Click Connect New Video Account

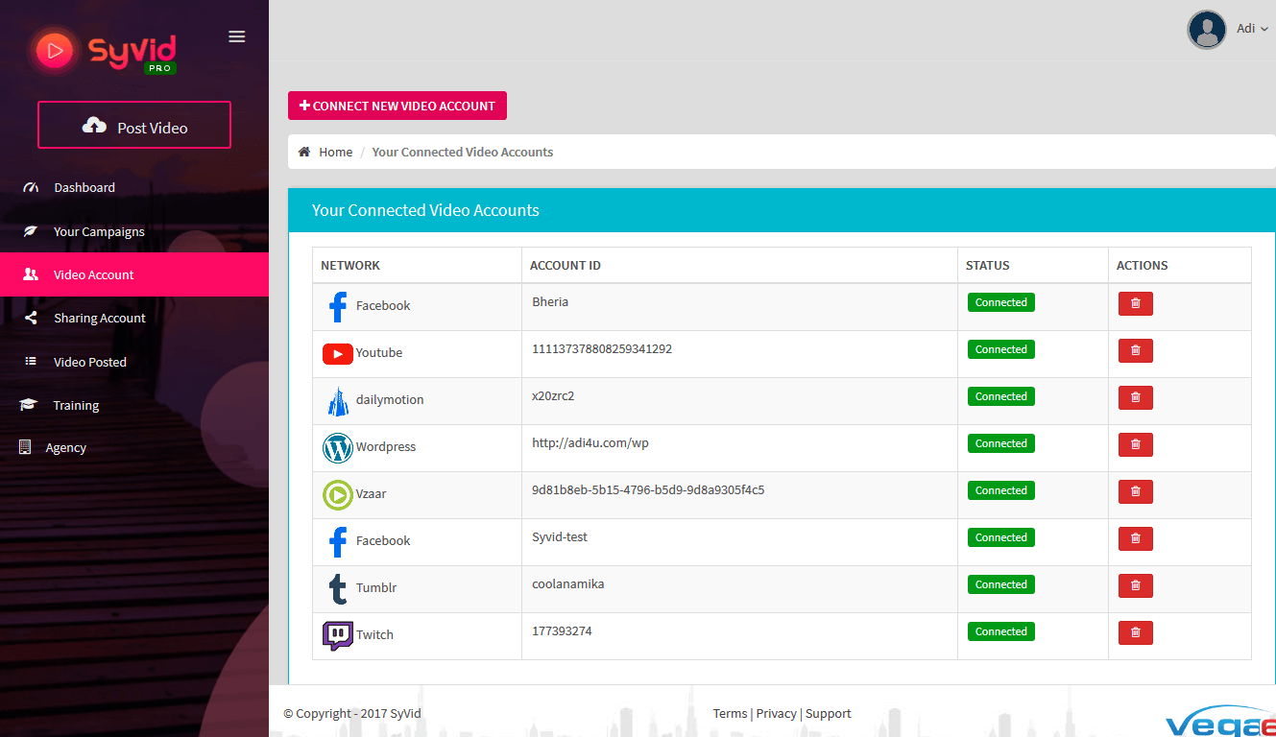point(397,106)
